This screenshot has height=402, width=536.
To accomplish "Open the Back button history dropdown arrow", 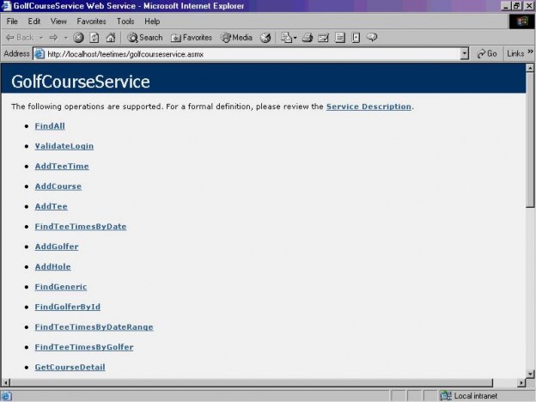I will coord(42,38).
